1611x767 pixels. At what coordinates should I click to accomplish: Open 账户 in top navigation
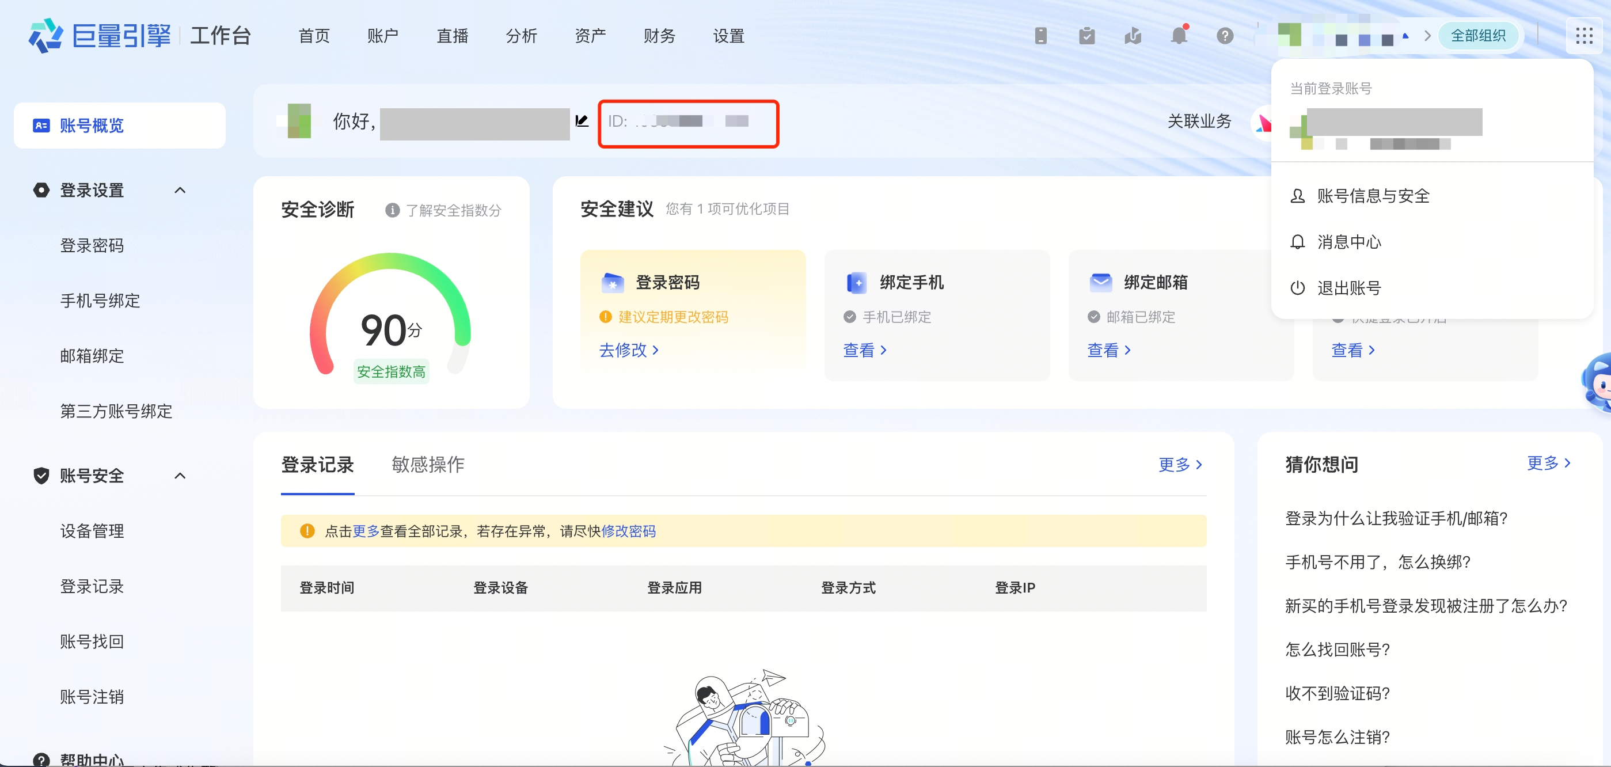click(383, 36)
